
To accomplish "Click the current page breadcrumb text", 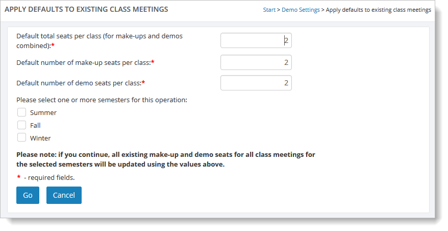I will tap(378, 10).
